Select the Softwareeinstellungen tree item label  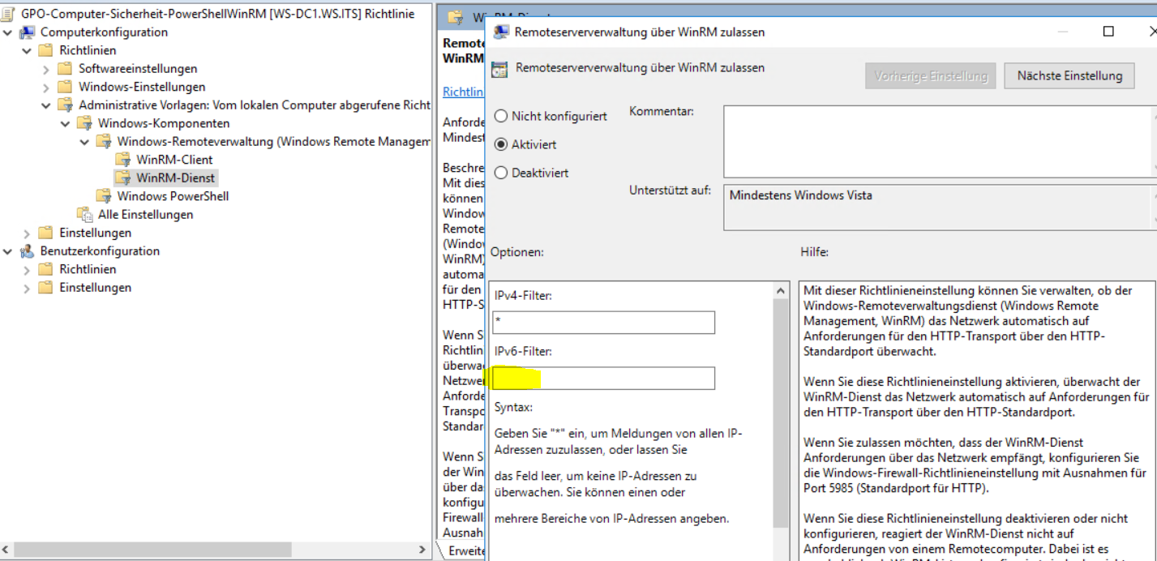click(138, 69)
